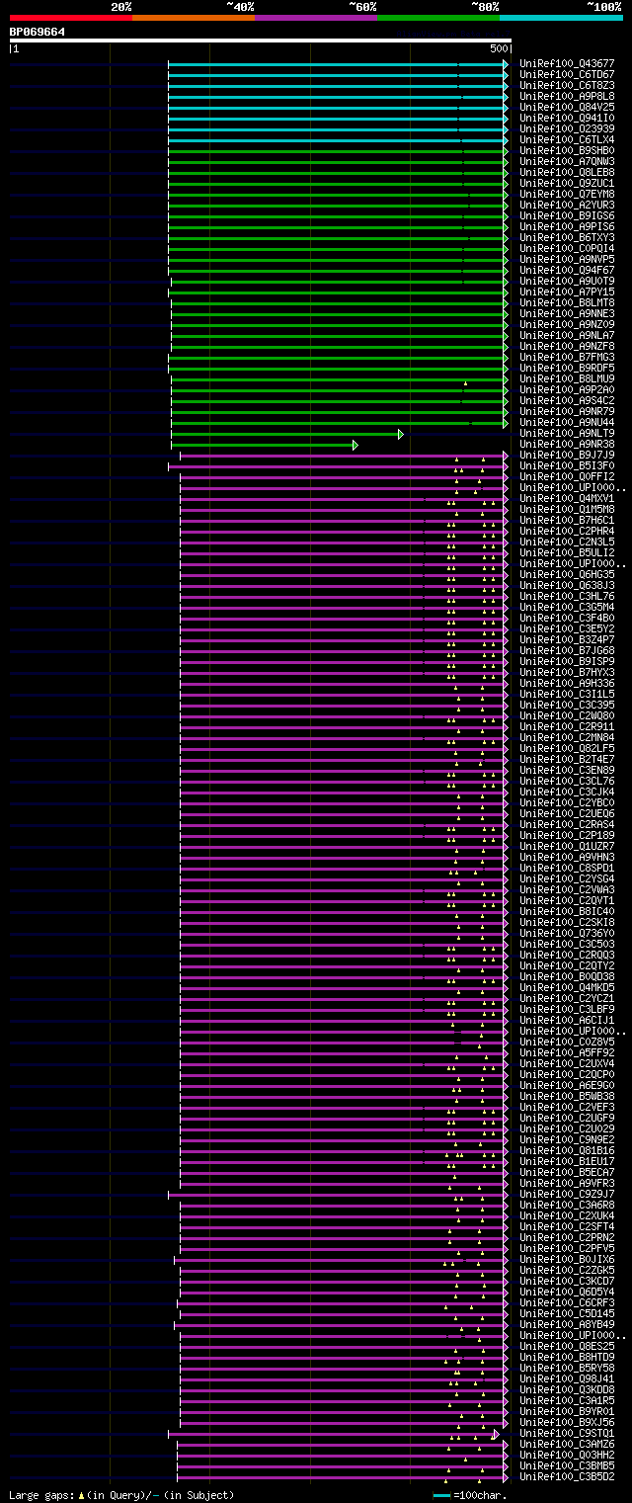This screenshot has width=632, height=1503.
Task: Select hit label UniRef100_B9J7J9
Action: click(x=567, y=455)
